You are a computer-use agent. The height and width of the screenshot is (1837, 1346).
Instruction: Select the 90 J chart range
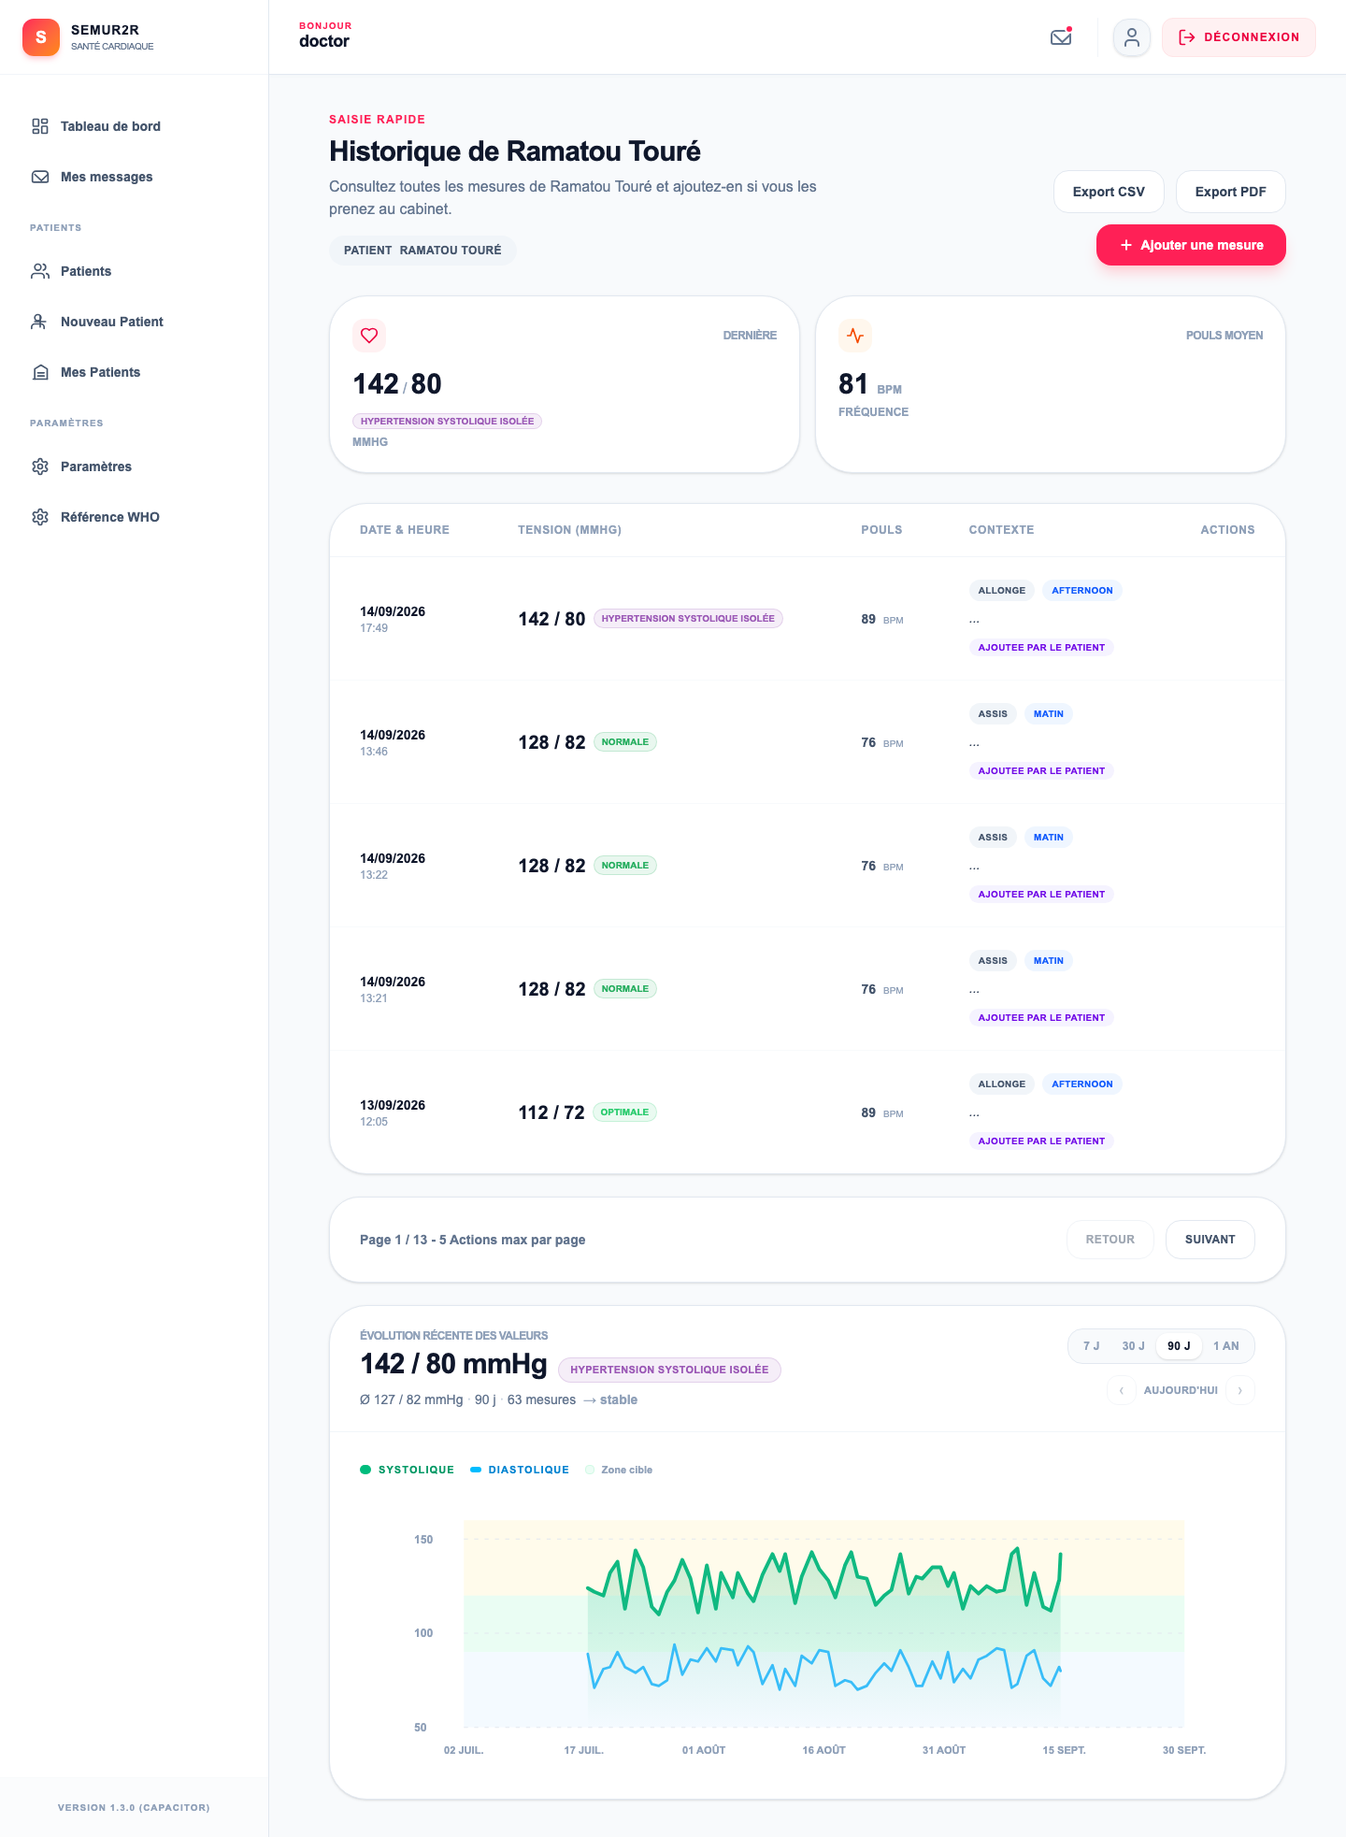point(1179,1346)
